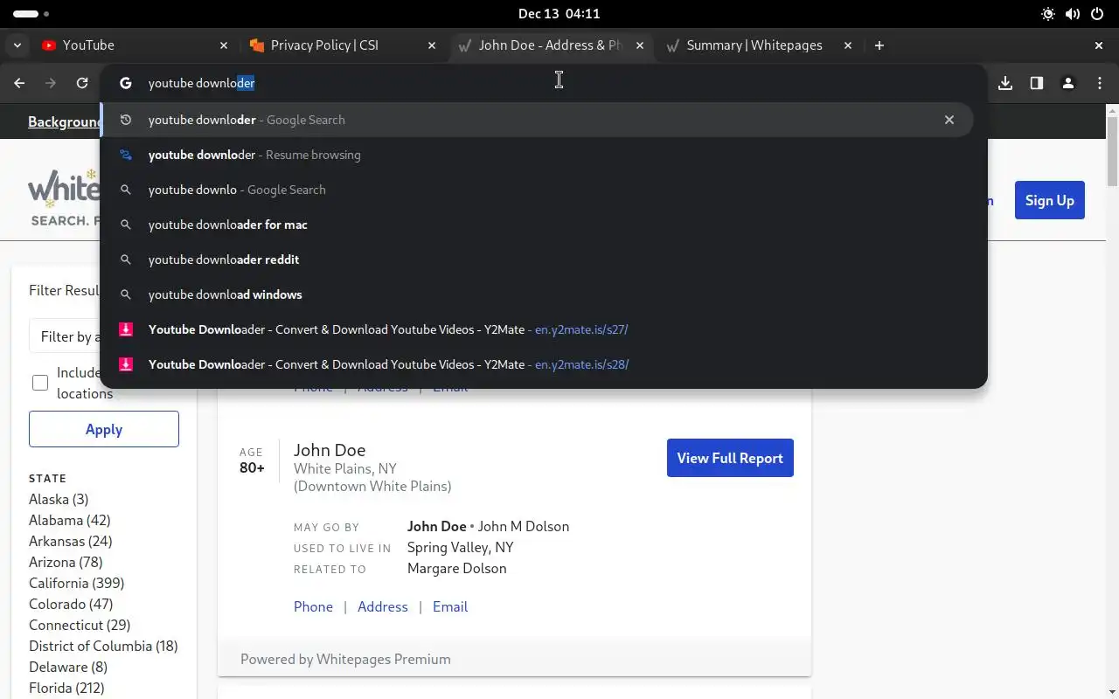Open the system brightness indicator icon

(x=1048, y=14)
